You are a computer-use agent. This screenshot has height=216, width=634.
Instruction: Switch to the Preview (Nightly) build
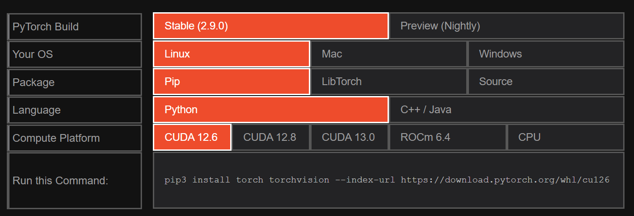[x=506, y=26]
